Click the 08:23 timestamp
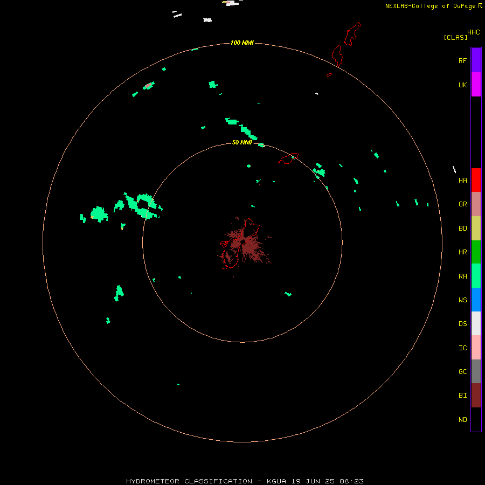This screenshot has width=485, height=485. click(351, 481)
